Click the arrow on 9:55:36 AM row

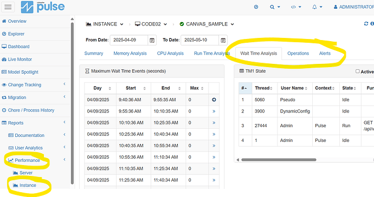[x=214, y=111]
